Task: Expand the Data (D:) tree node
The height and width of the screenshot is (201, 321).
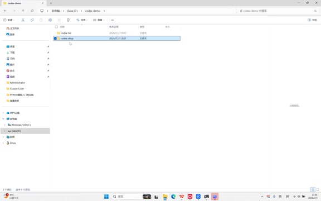Action: click(5, 131)
